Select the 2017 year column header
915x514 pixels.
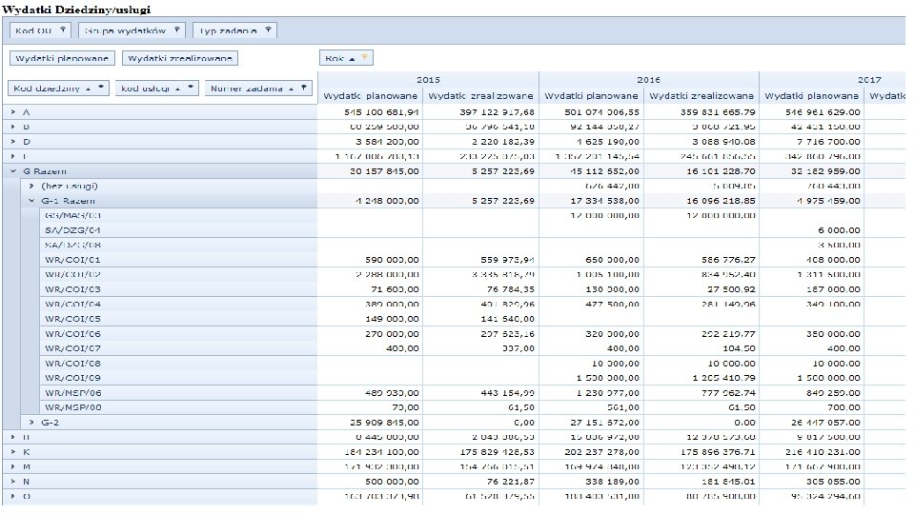point(869,80)
